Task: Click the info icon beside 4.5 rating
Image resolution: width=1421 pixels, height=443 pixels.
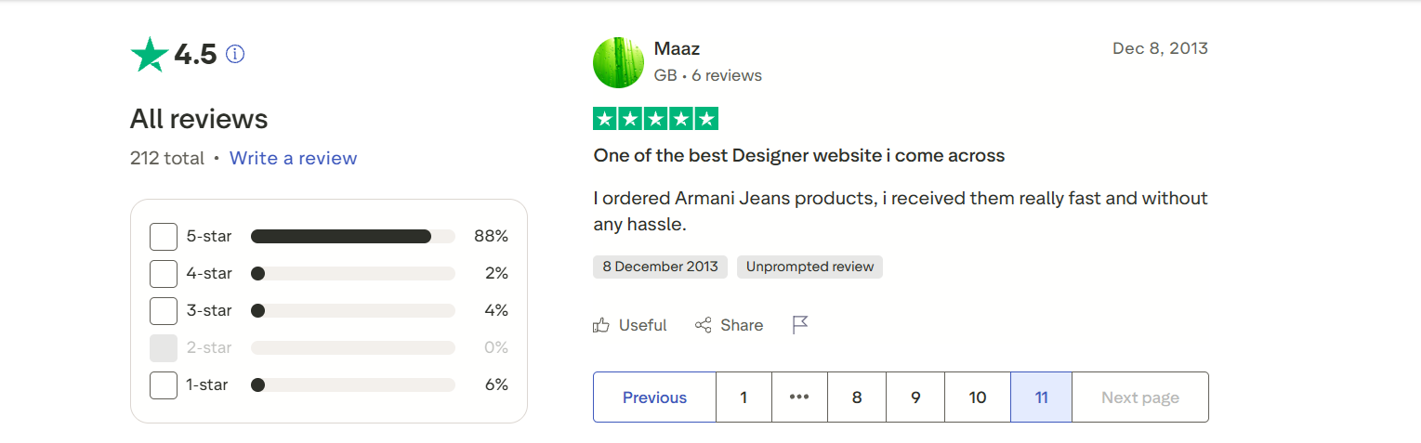Action: (x=235, y=55)
